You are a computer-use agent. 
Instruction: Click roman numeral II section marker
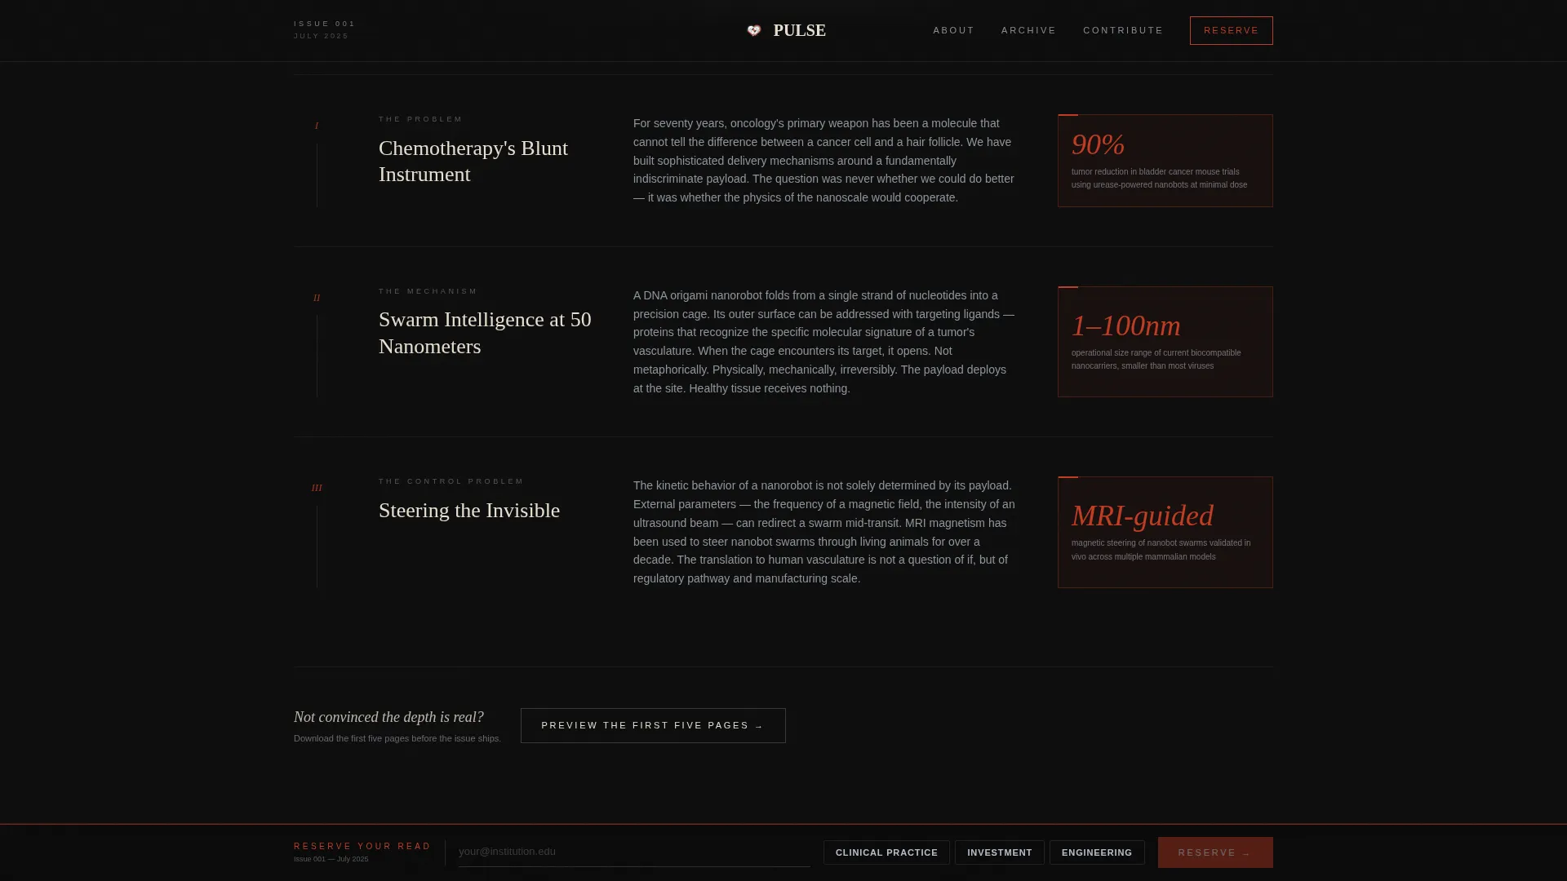pyautogui.click(x=317, y=298)
